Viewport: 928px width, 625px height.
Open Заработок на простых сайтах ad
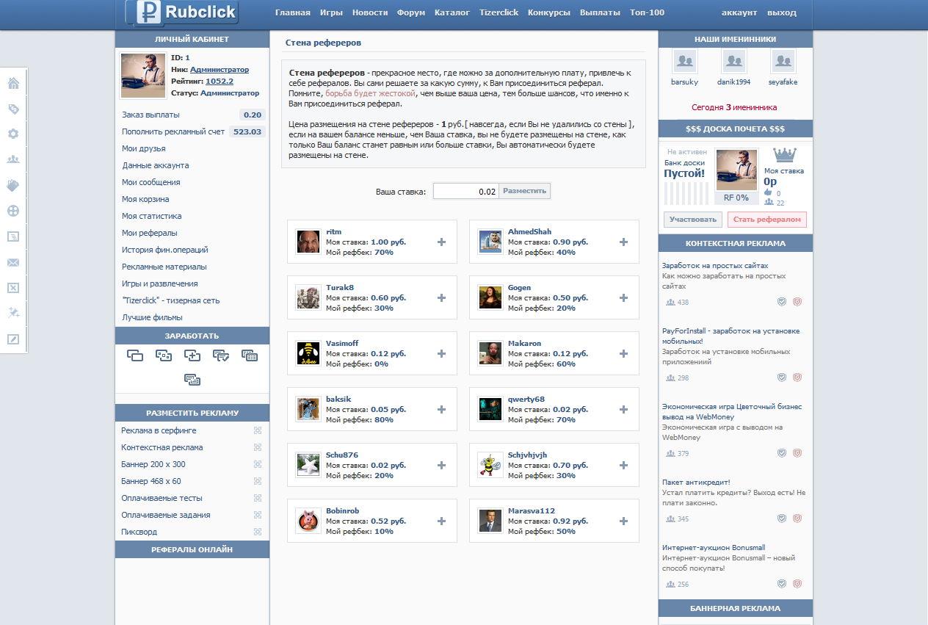(x=715, y=265)
